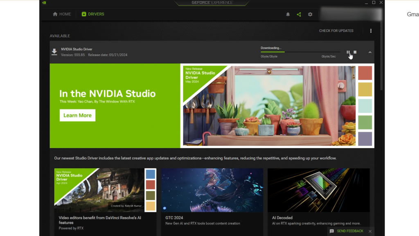Click the download arrow icon beside Studio Driver
Screen dimensions: 419x236
coord(54,52)
